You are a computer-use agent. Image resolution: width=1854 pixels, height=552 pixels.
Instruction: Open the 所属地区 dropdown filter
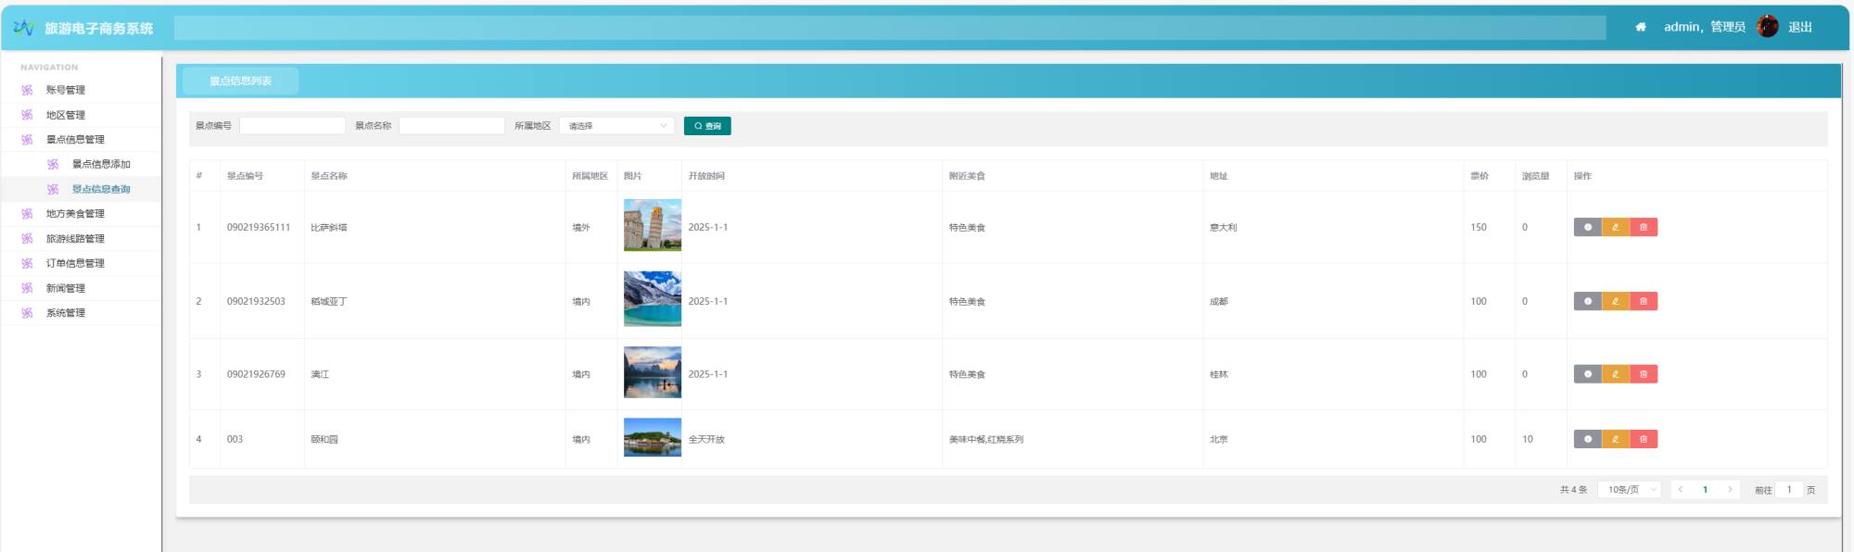616,126
